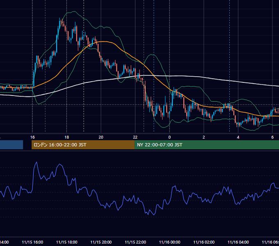The height and width of the screenshot is (246, 279).
Task: Click the 11/15 18:00 time axis label
Action: click(67, 242)
